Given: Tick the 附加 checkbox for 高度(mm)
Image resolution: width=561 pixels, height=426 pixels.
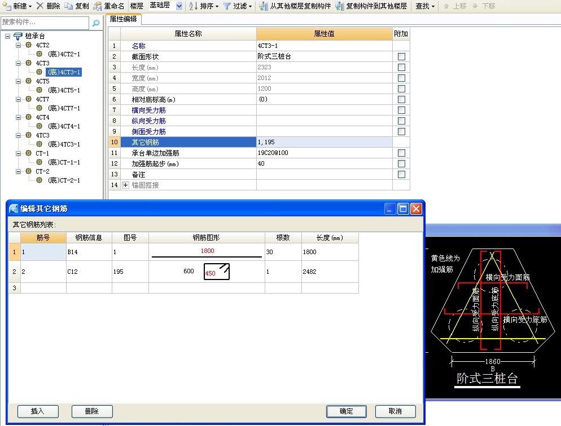Looking at the screenshot, I should pos(401,88).
